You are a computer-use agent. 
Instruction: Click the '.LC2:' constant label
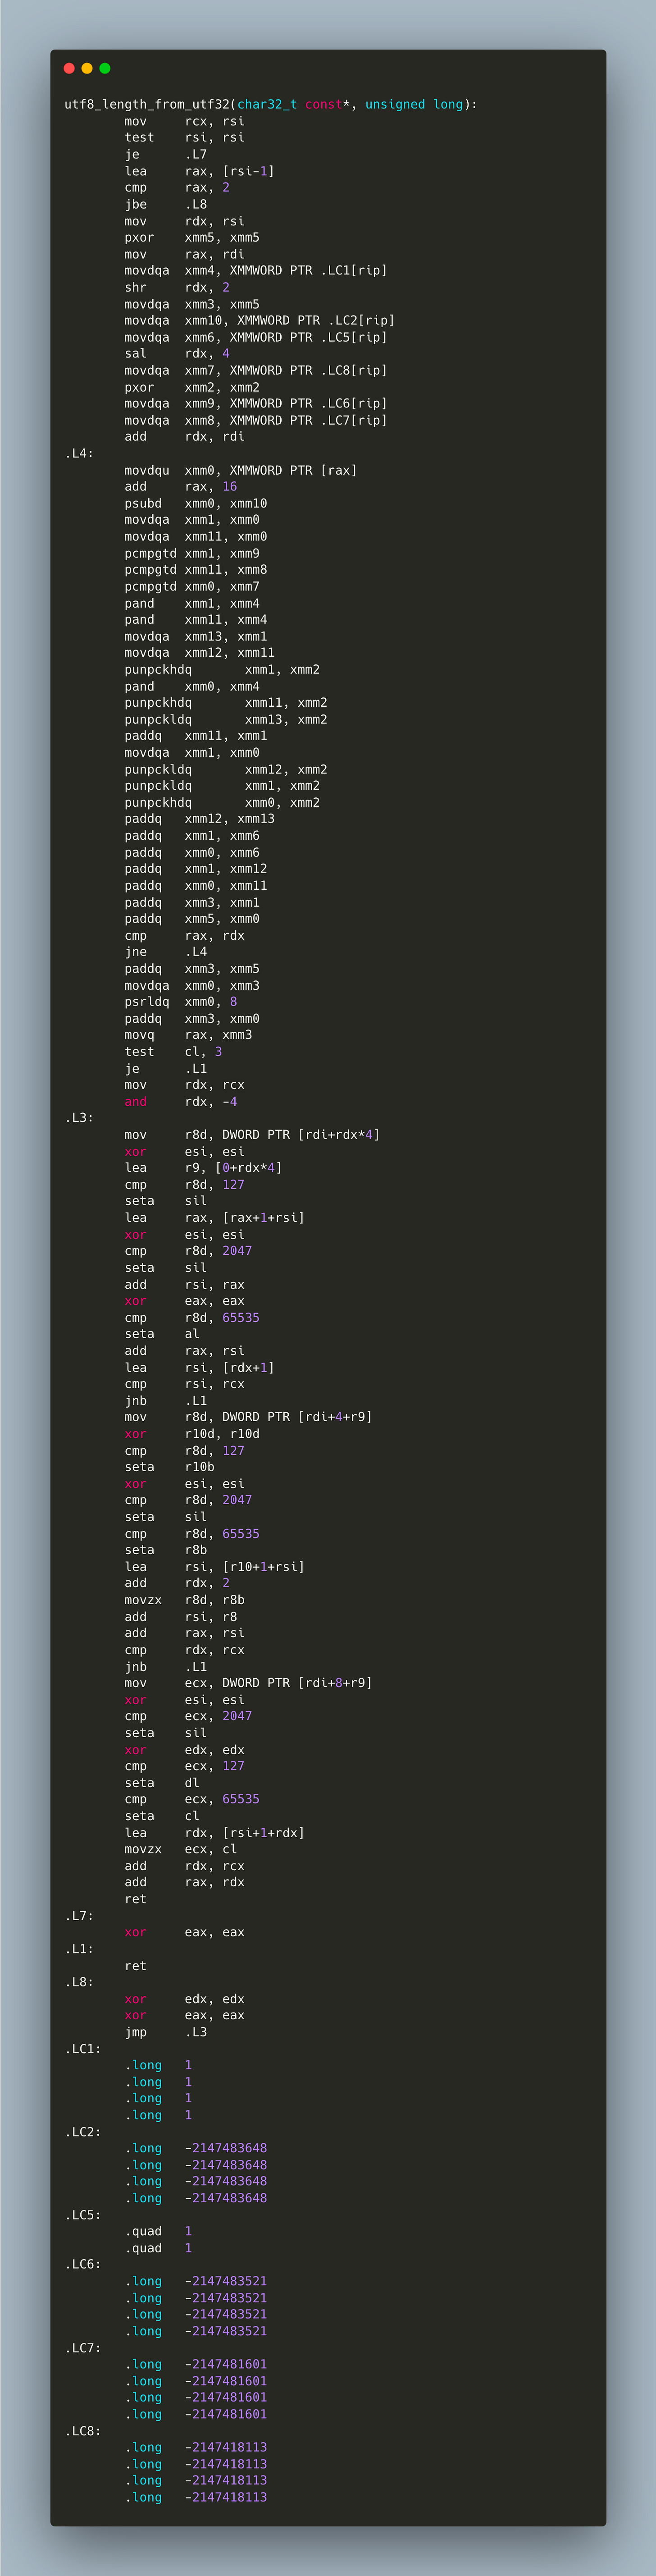(x=83, y=2132)
